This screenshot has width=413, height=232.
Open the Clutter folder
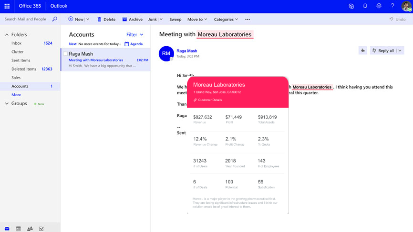17,52
